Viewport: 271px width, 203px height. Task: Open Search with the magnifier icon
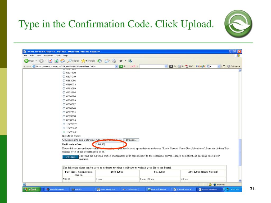point(70,61)
